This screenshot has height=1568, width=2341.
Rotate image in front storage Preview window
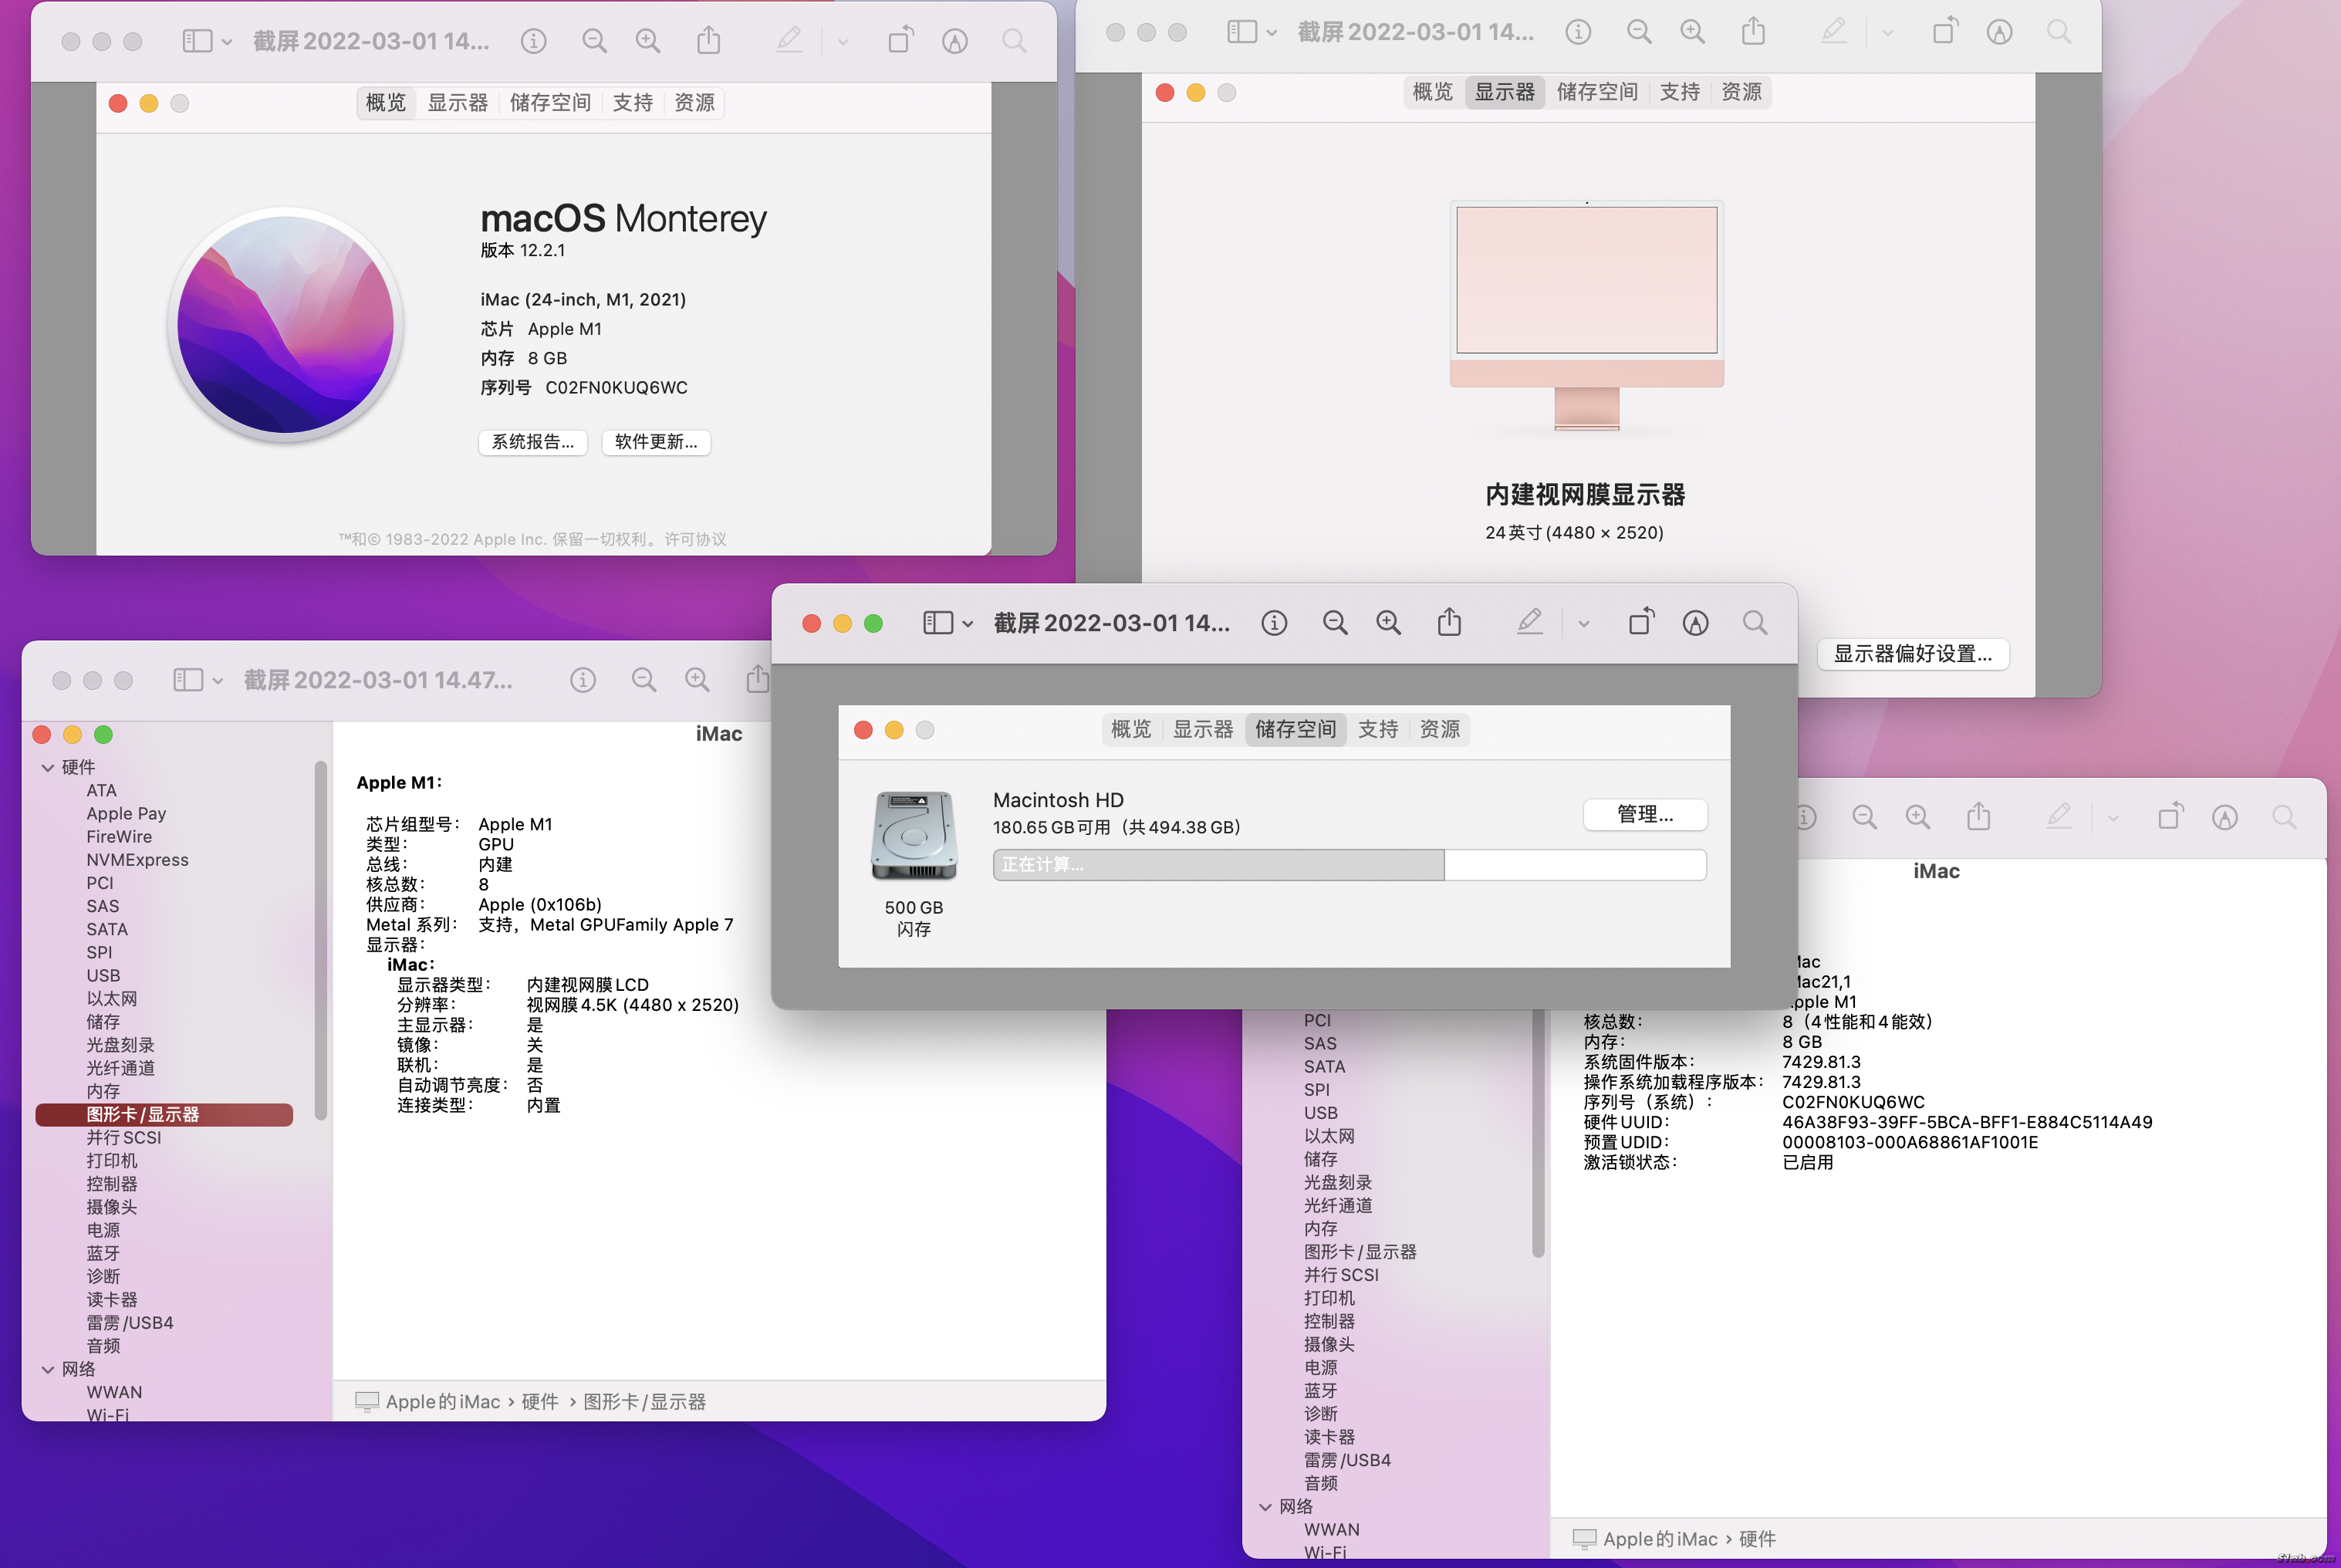click(x=1641, y=622)
